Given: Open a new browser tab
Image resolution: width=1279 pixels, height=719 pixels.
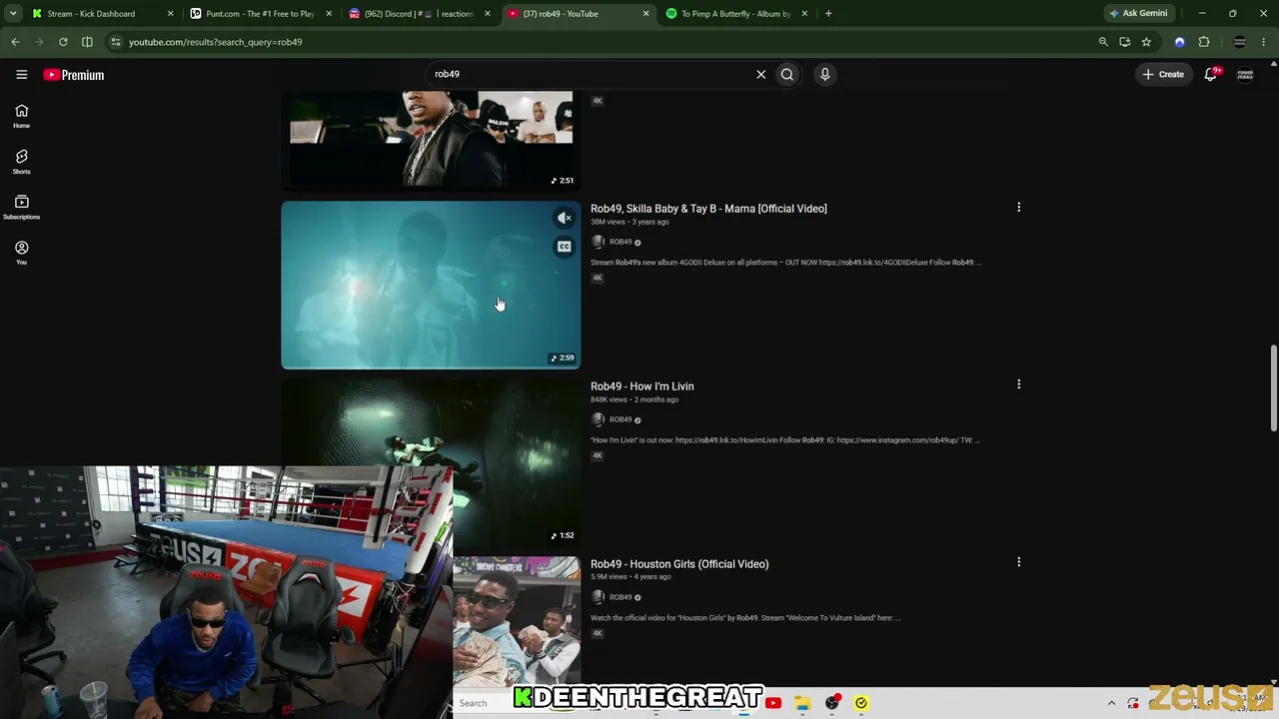Looking at the screenshot, I should [x=828, y=14].
